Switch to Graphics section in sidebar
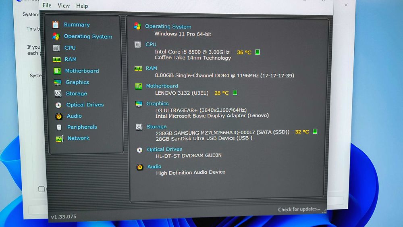The height and width of the screenshot is (227, 403). [x=77, y=82]
